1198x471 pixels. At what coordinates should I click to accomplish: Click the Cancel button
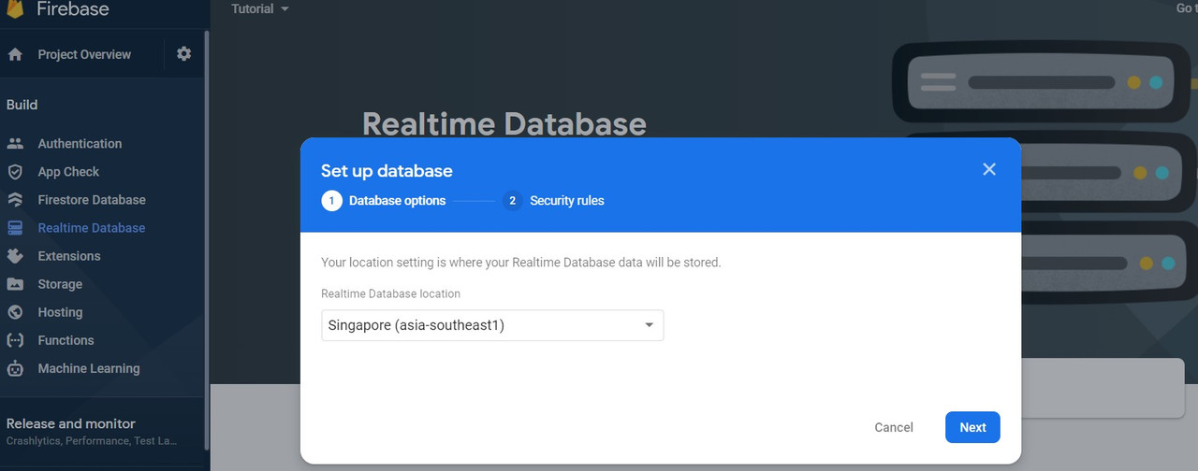click(x=894, y=427)
